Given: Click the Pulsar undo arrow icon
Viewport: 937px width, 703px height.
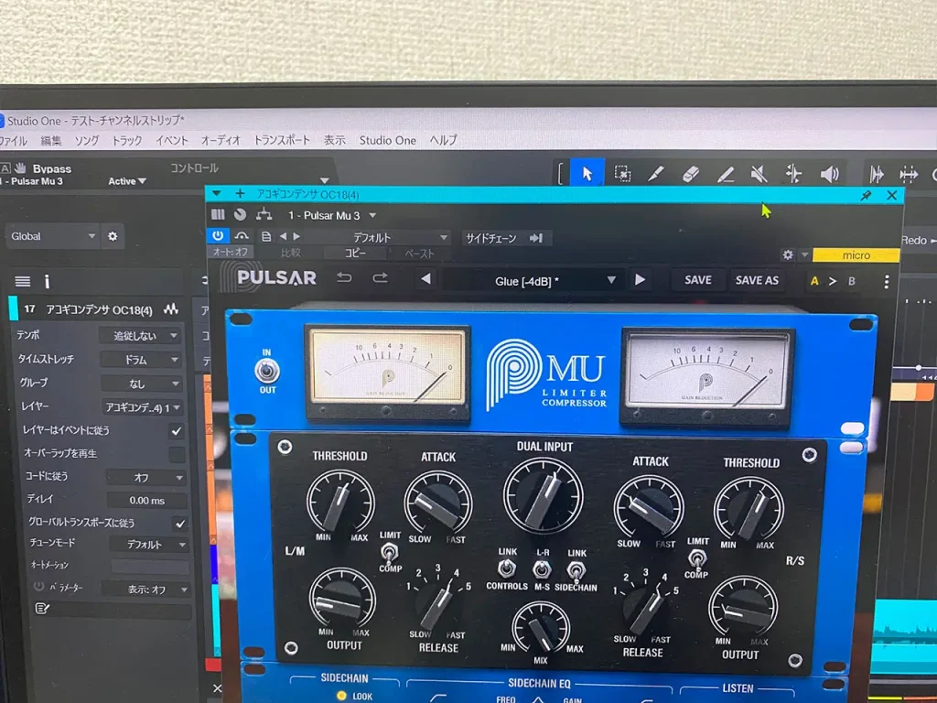Looking at the screenshot, I should [x=344, y=279].
